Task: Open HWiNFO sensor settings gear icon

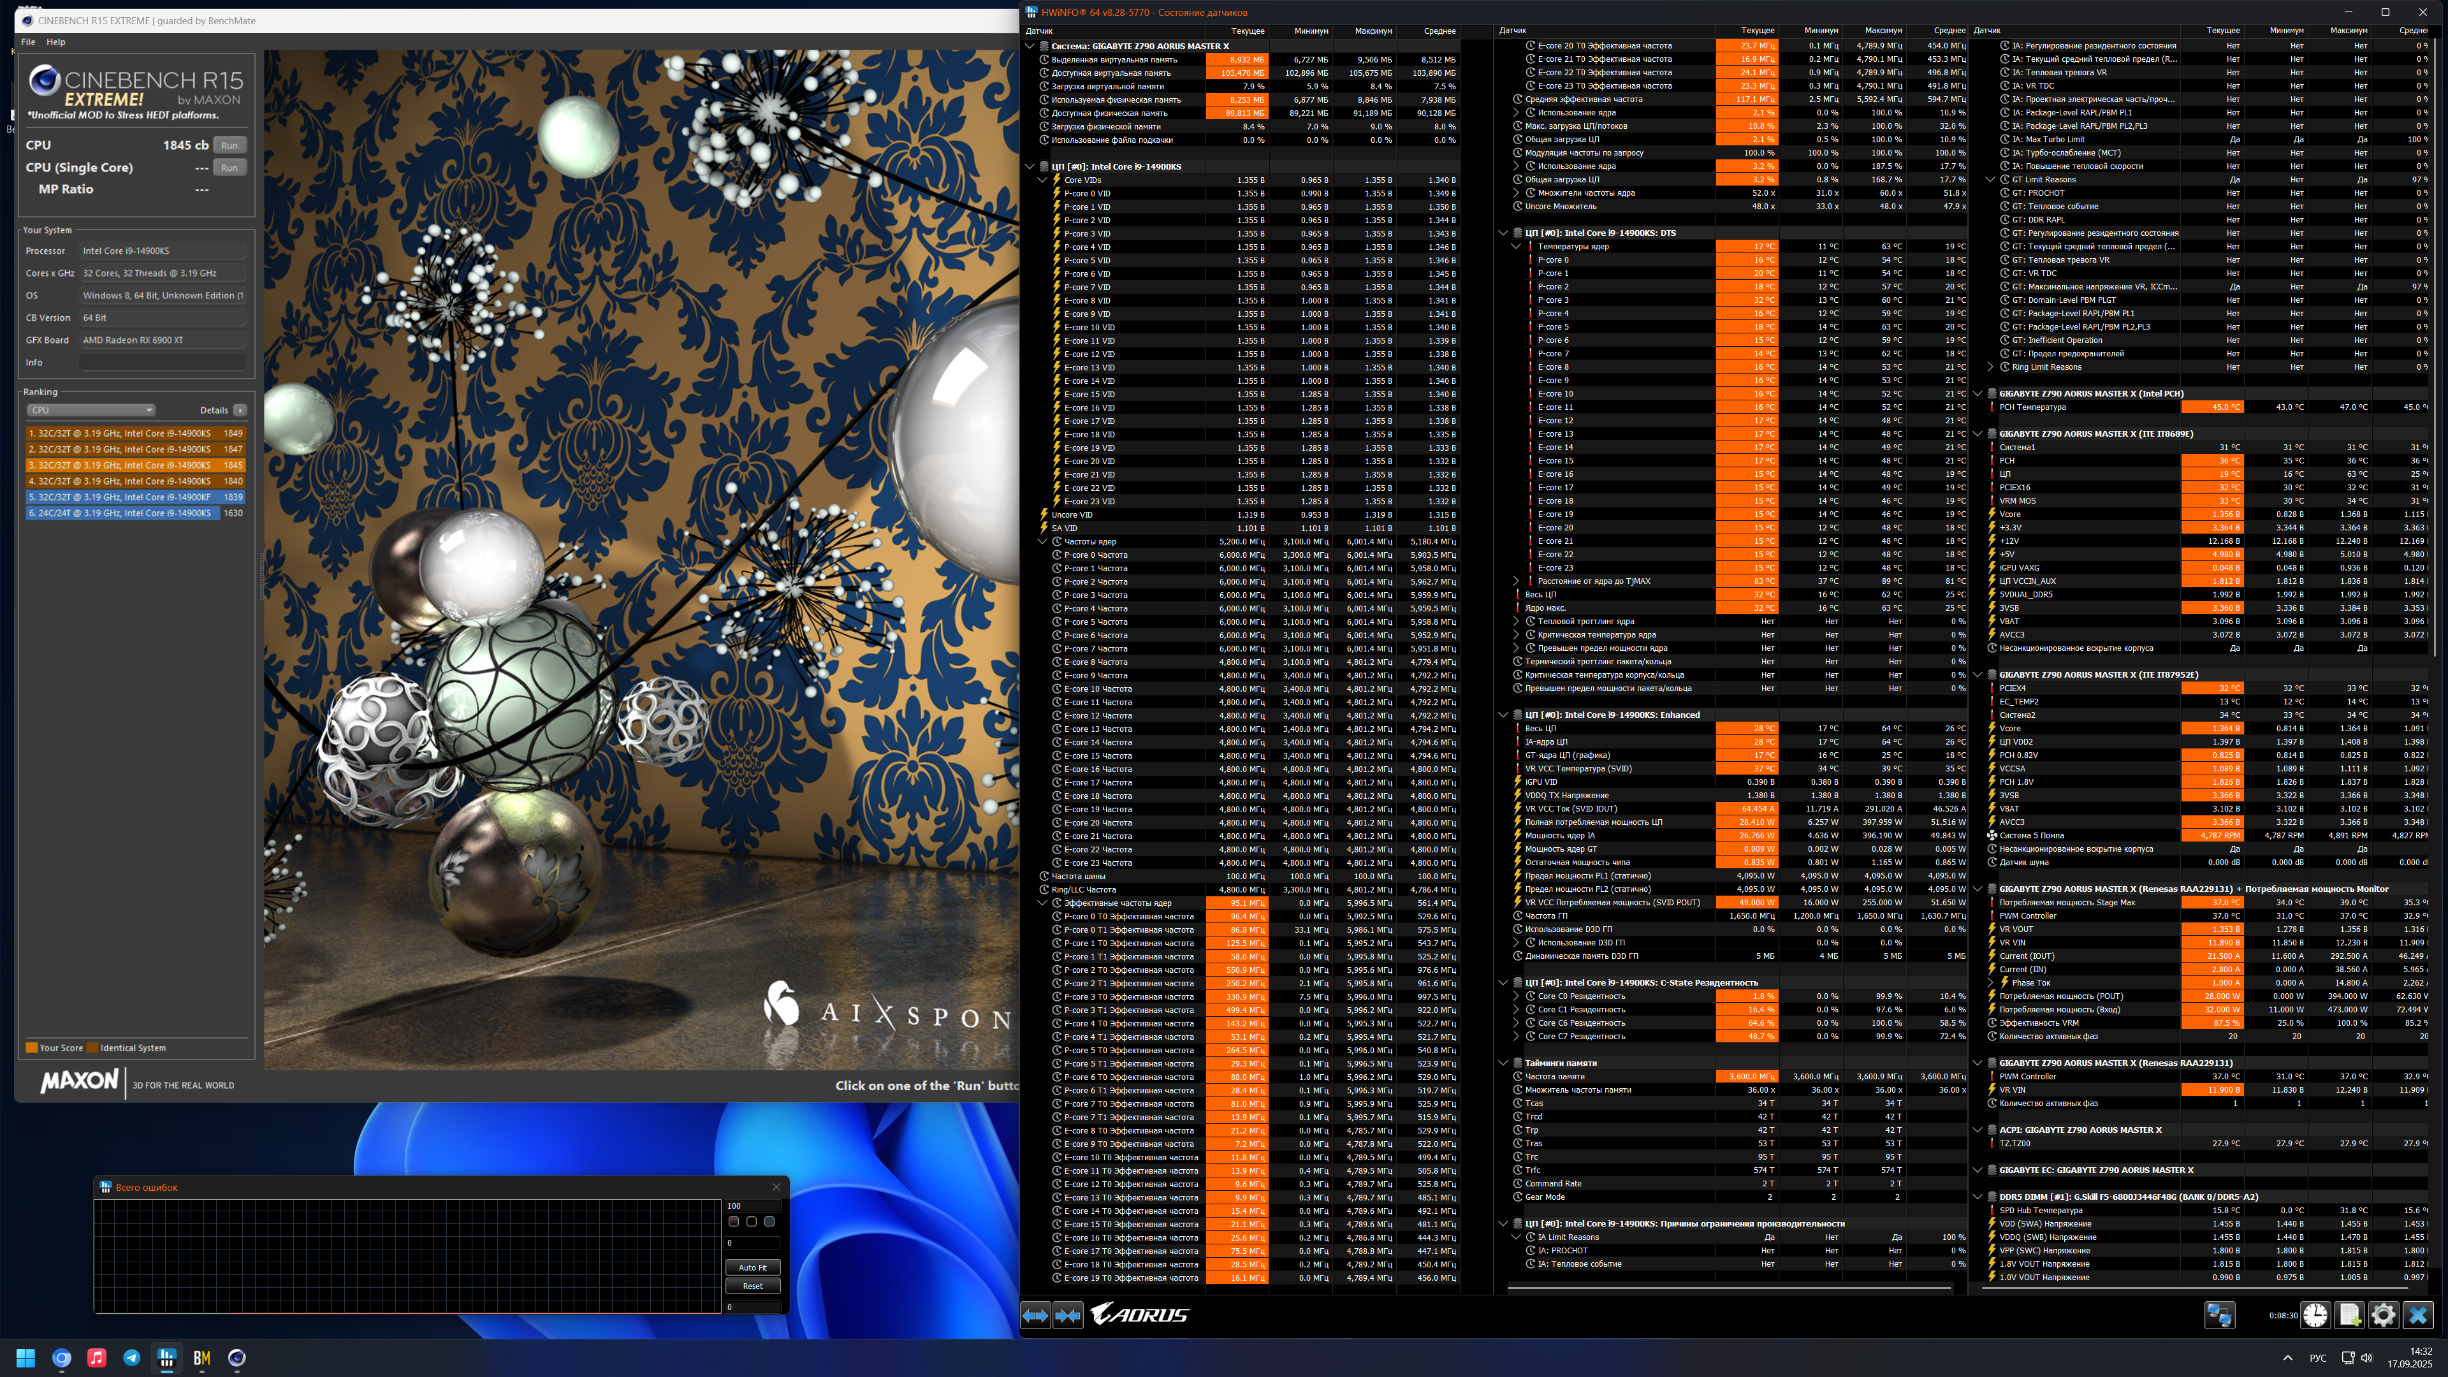Action: click(2384, 1315)
